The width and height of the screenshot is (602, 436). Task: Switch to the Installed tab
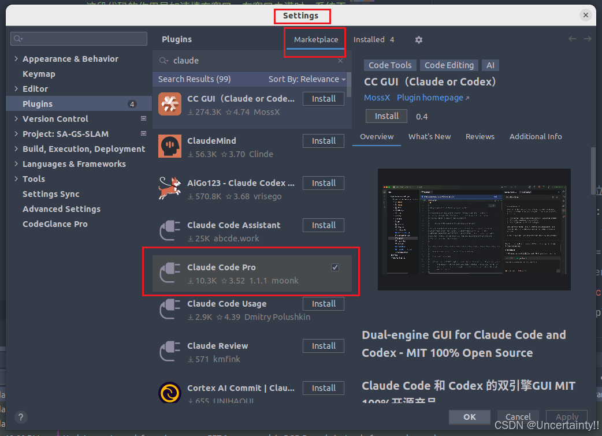374,39
